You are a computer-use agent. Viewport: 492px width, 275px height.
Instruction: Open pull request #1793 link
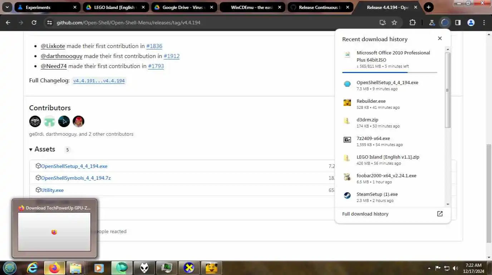156,66
